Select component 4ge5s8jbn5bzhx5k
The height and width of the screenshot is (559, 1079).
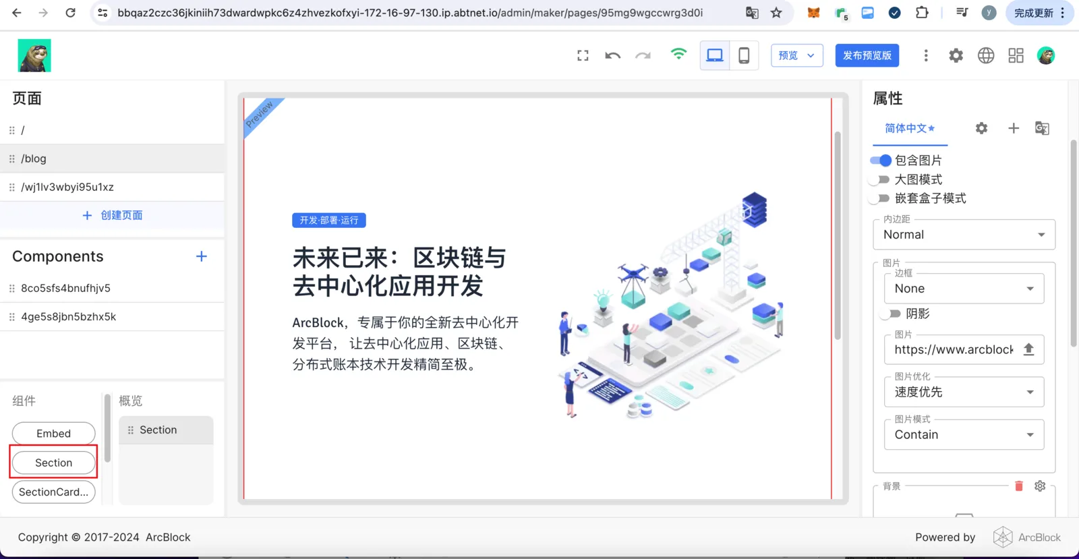click(112, 316)
